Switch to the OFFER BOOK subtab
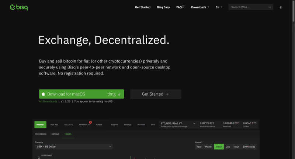Image resolution: width=295 pixels, height=159 pixels. pos(41,134)
